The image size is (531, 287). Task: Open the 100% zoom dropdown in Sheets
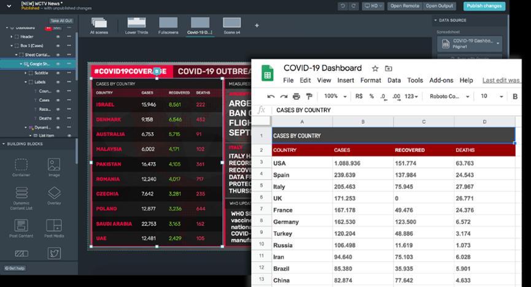pos(335,96)
